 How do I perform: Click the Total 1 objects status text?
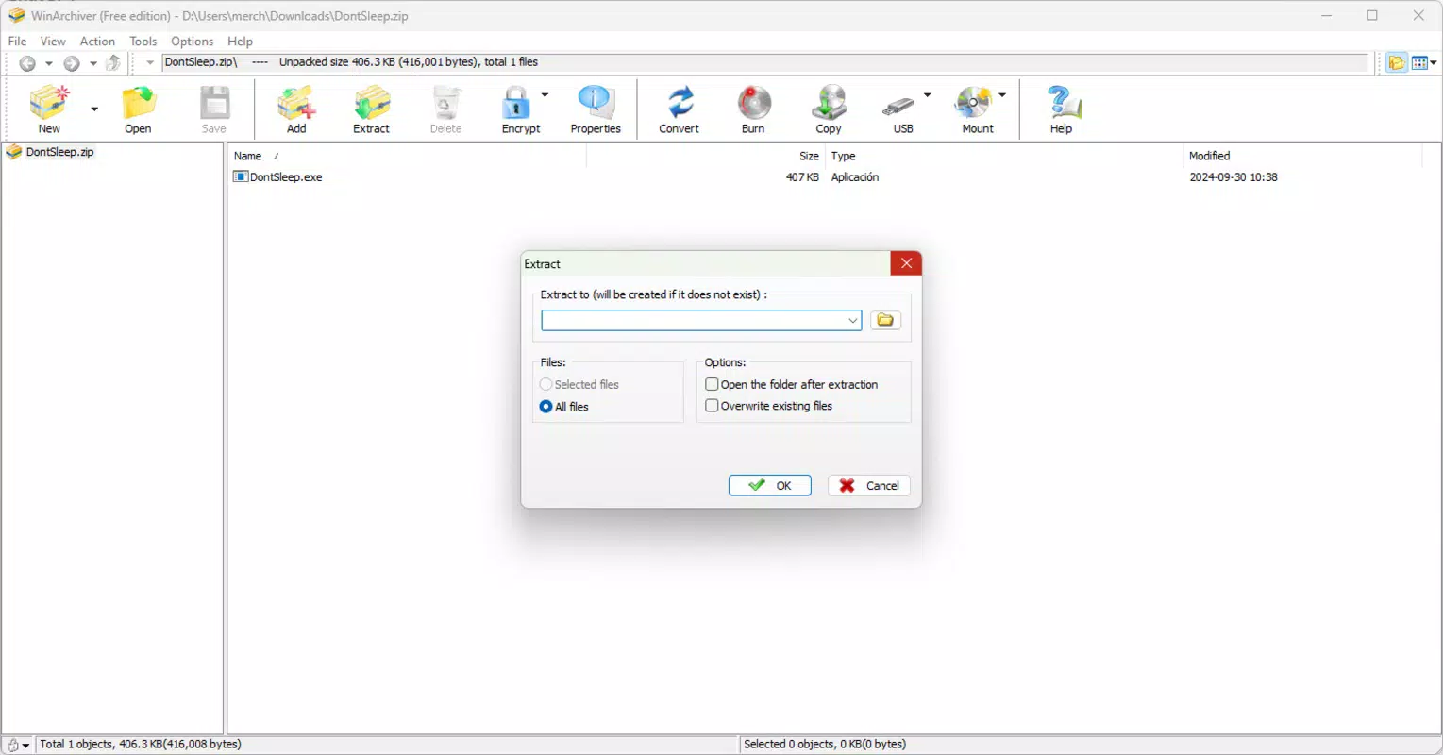point(141,745)
